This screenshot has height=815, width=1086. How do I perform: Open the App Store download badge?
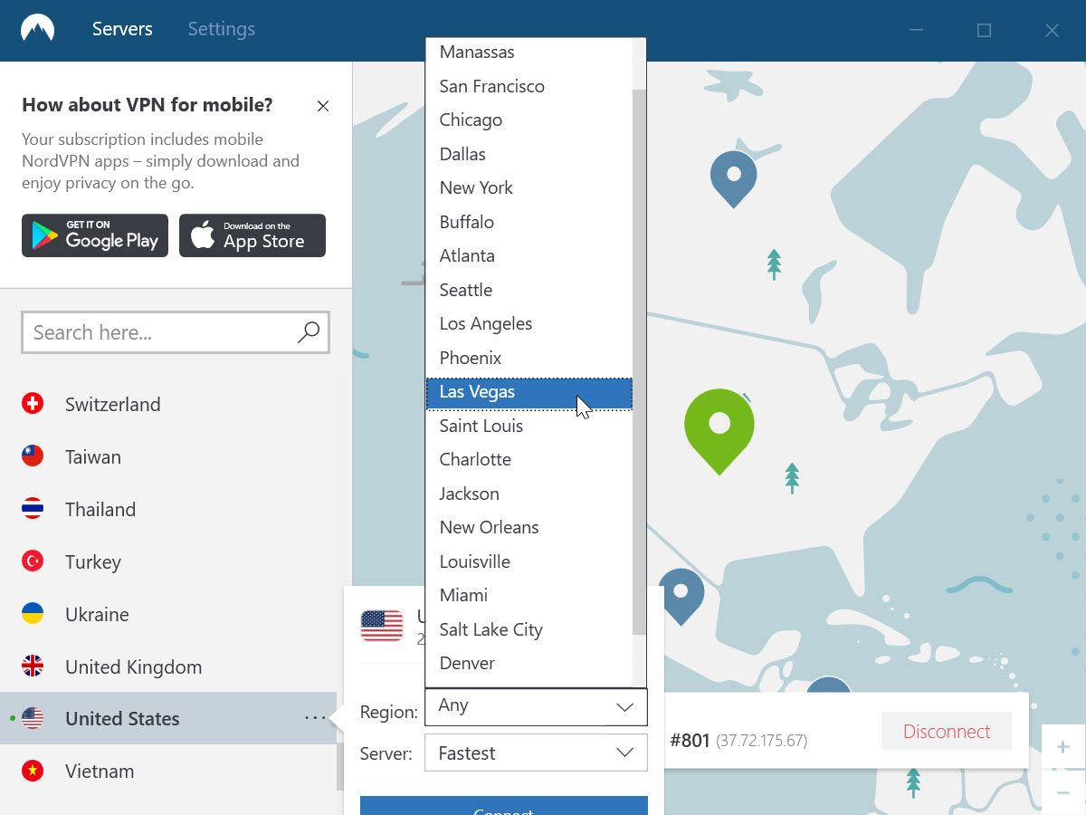pos(252,235)
